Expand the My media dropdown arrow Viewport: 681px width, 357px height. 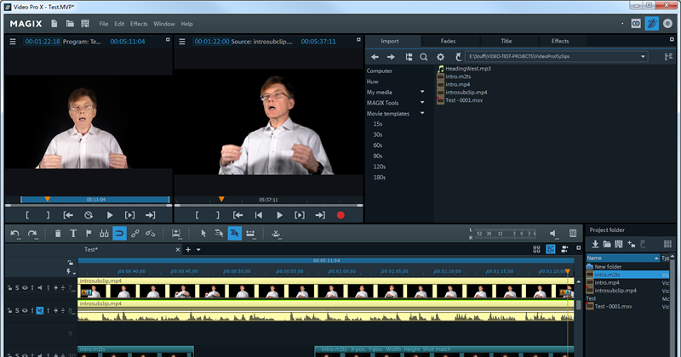tap(422, 92)
